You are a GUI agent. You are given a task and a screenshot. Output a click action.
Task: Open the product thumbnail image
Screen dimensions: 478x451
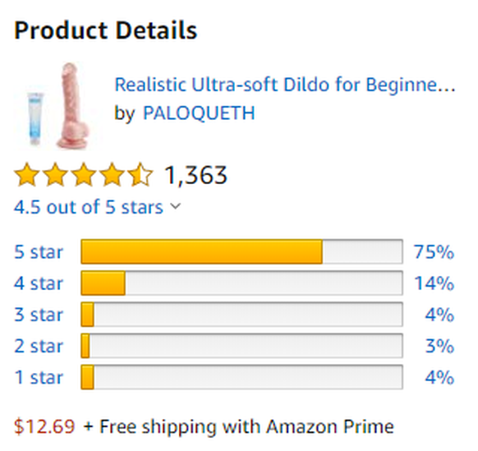(x=57, y=105)
